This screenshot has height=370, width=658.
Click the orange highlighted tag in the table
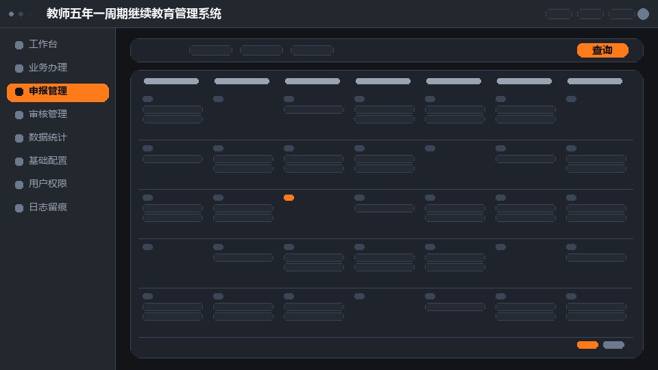tap(289, 197)
